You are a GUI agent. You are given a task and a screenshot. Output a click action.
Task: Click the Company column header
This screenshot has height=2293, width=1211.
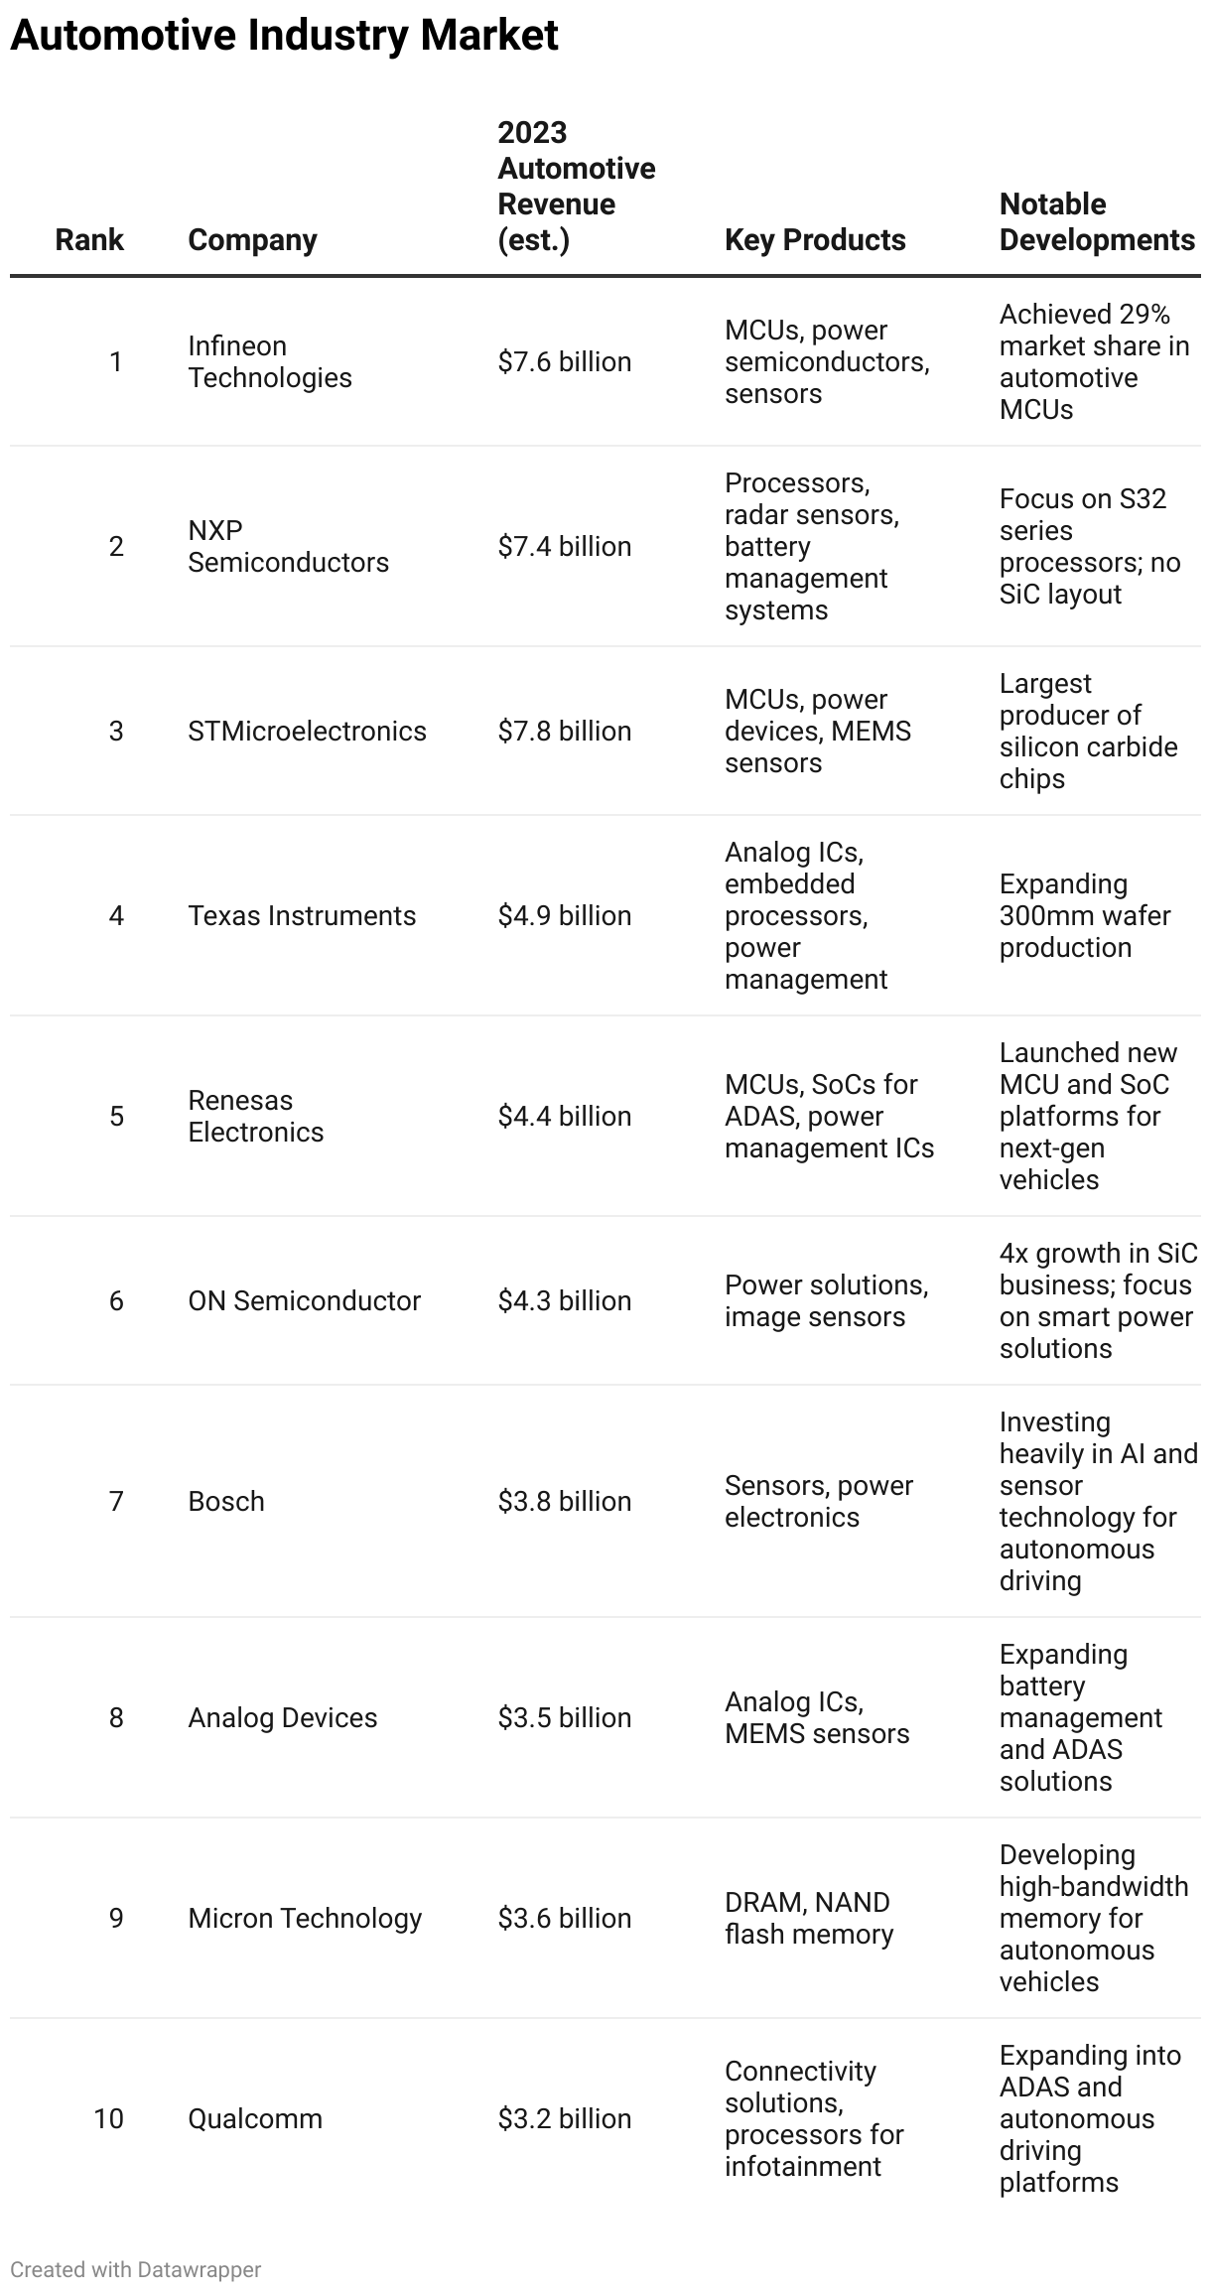tap(252, 239)
